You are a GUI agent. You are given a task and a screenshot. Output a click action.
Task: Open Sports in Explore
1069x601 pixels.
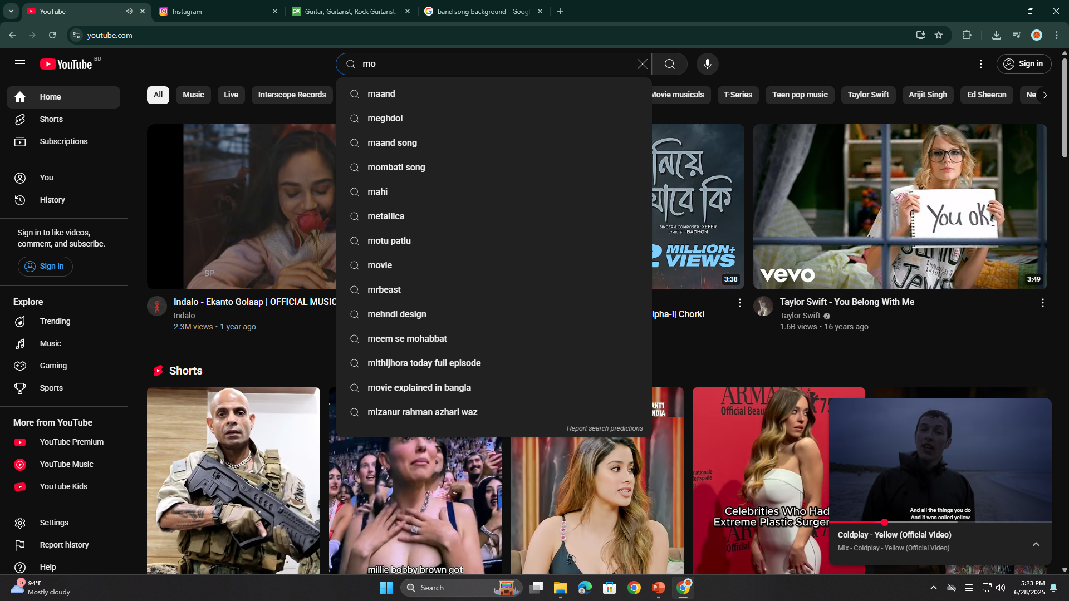pos(63,388)
